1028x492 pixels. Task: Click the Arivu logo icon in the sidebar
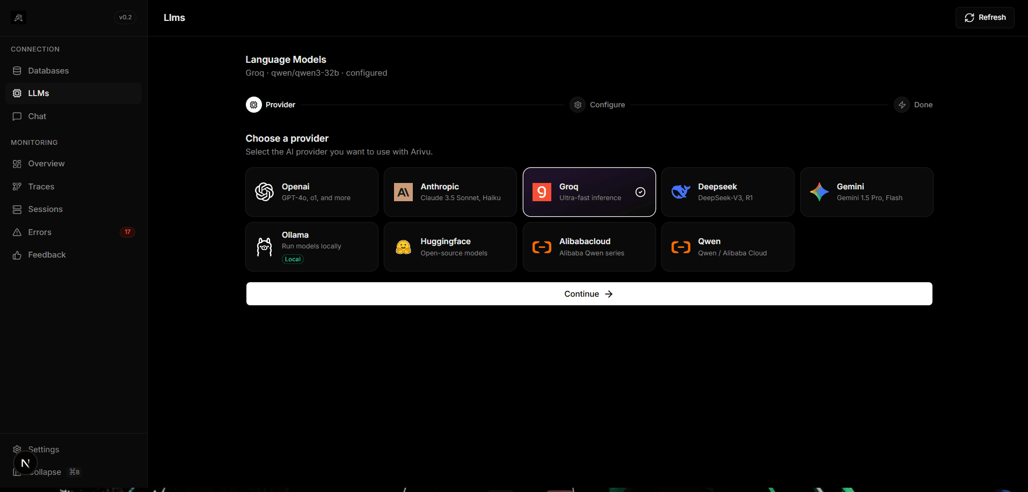point(19,18)
